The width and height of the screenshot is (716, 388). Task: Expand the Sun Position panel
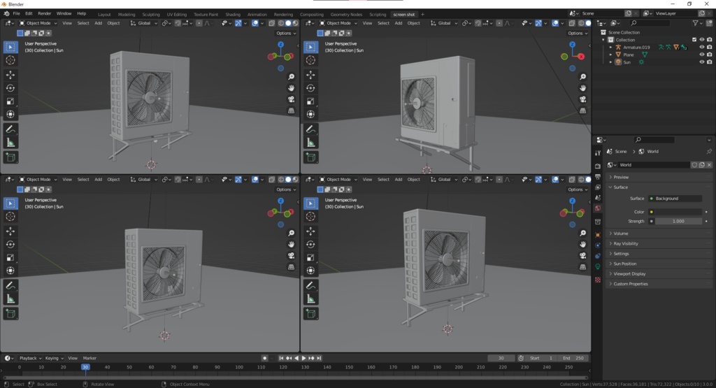click(x=658, y=264)
